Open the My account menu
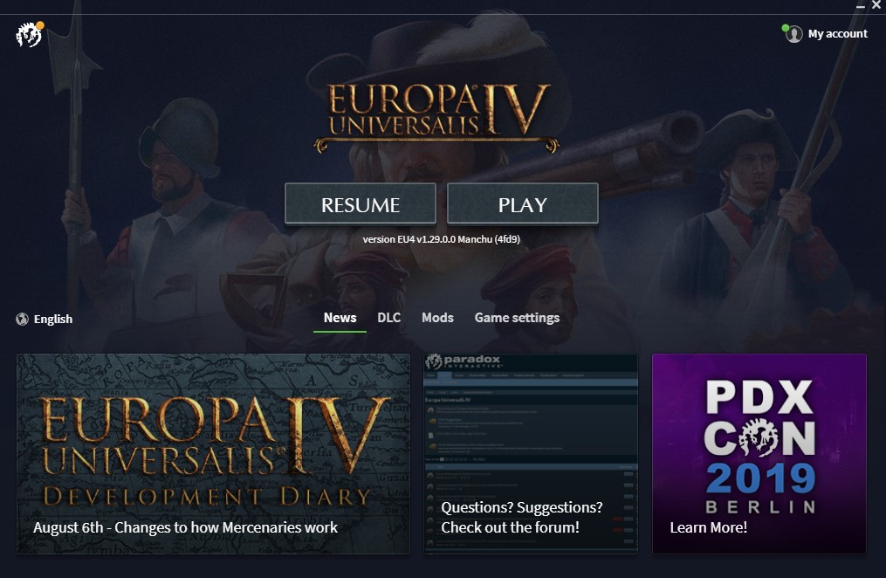The image size is (886, 578). point(837,34)
